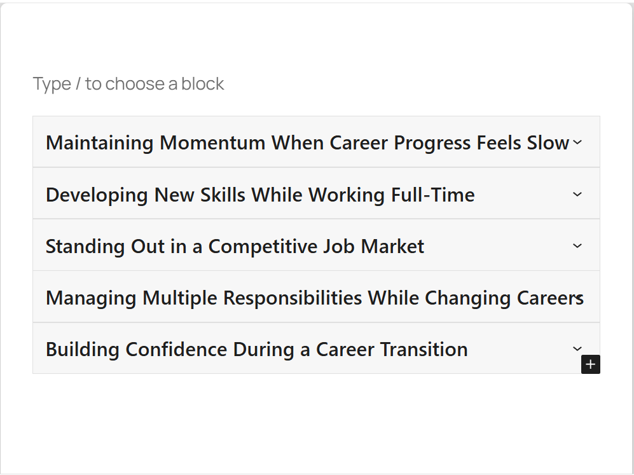
Task: Click the "Type / to choose a block" field
Action: [x=128, y=84]
